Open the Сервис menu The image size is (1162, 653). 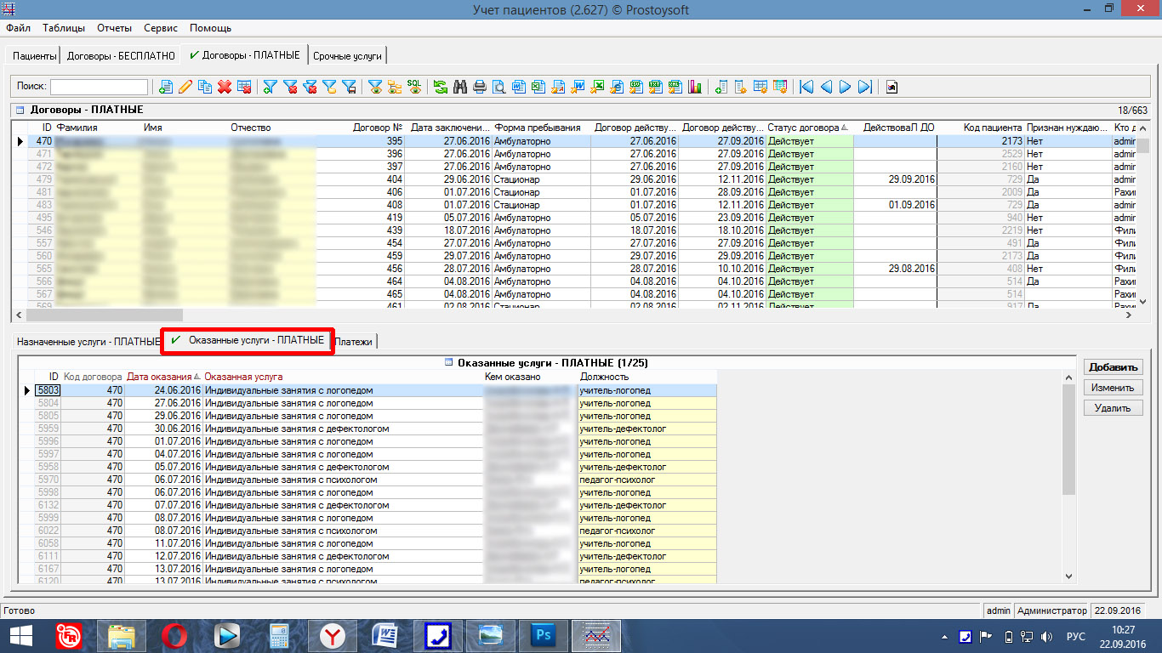(161, 28)
